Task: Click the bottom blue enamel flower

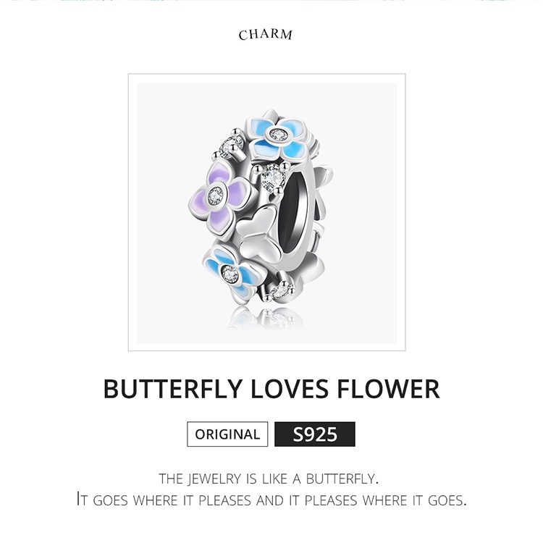Action: [x=230, y=271]
